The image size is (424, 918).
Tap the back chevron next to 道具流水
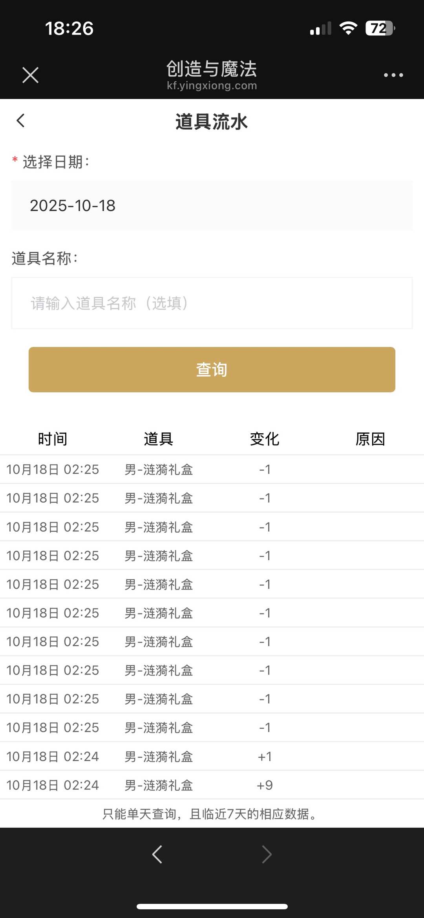(20, 121)
